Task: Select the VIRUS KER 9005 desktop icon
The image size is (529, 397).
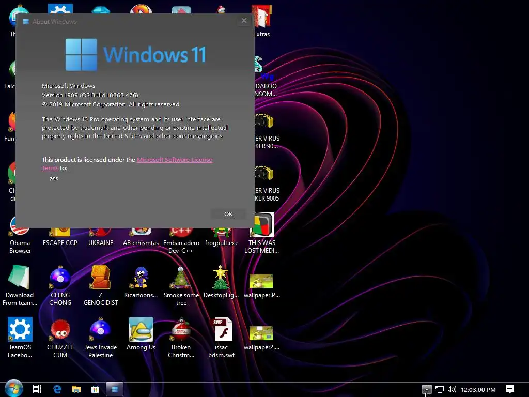Action: (x=267, y=184)
